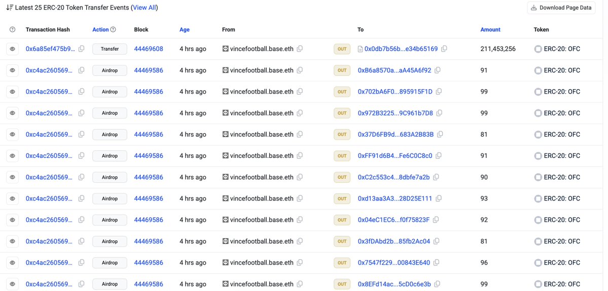Copy From address in the 0x972B3225 row

(x=300, y=113)
